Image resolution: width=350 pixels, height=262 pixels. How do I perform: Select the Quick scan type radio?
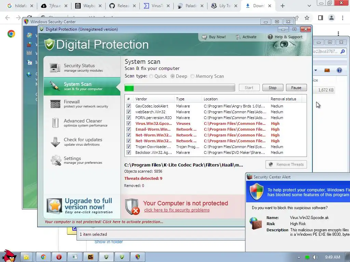click(x=151, y=76)
